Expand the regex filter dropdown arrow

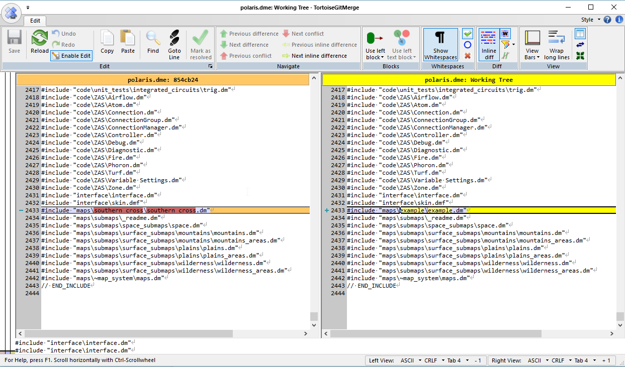click(513, 45)
